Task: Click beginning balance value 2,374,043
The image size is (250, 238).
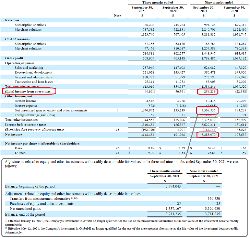Action: [x=173, y=186]
